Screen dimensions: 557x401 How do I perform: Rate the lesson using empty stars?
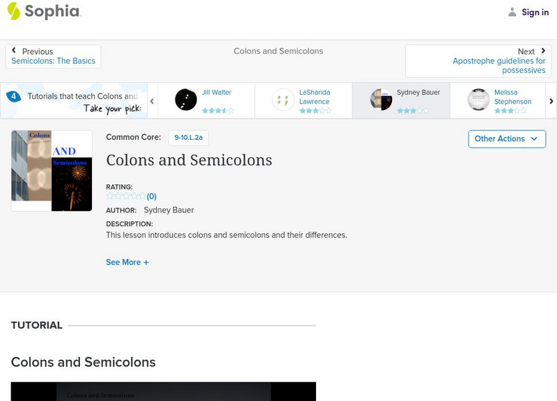pos(125,196)
